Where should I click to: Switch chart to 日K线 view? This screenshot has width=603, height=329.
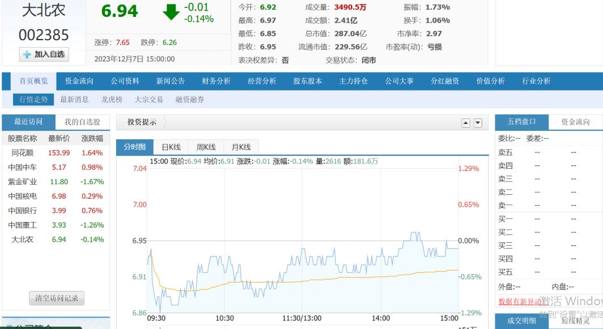coord(171,147)
